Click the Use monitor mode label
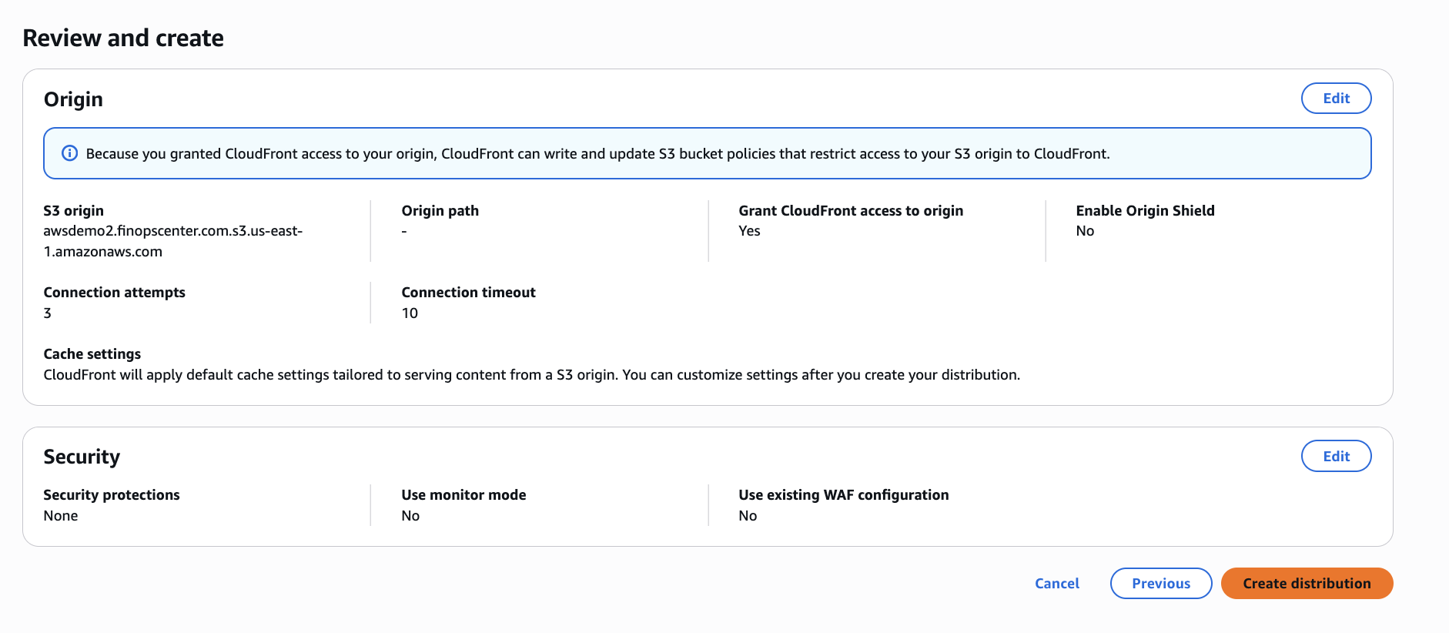The height and width of the screenshot is (633, 1449). coord(463,495)
